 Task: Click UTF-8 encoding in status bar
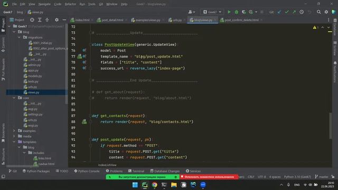[x=262, y=177]
